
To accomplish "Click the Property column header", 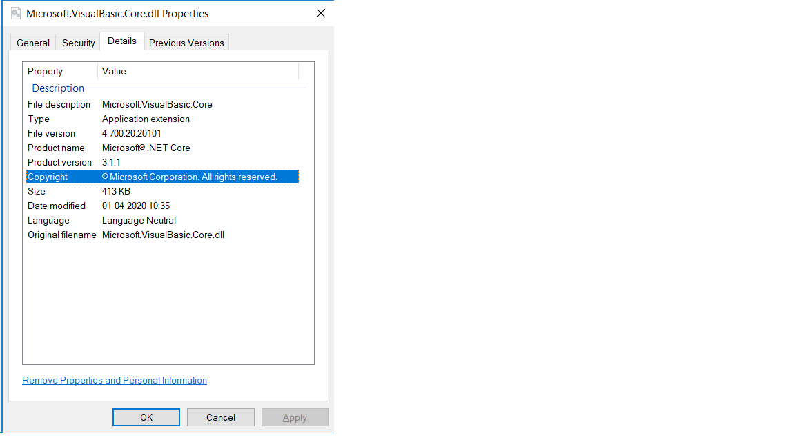I will (x=45, y=71).
